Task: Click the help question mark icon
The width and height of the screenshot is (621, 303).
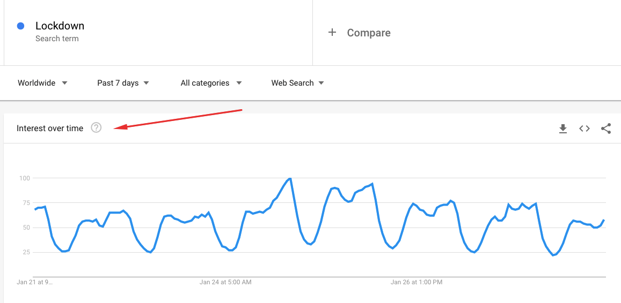Action: [x=96, y=127]
